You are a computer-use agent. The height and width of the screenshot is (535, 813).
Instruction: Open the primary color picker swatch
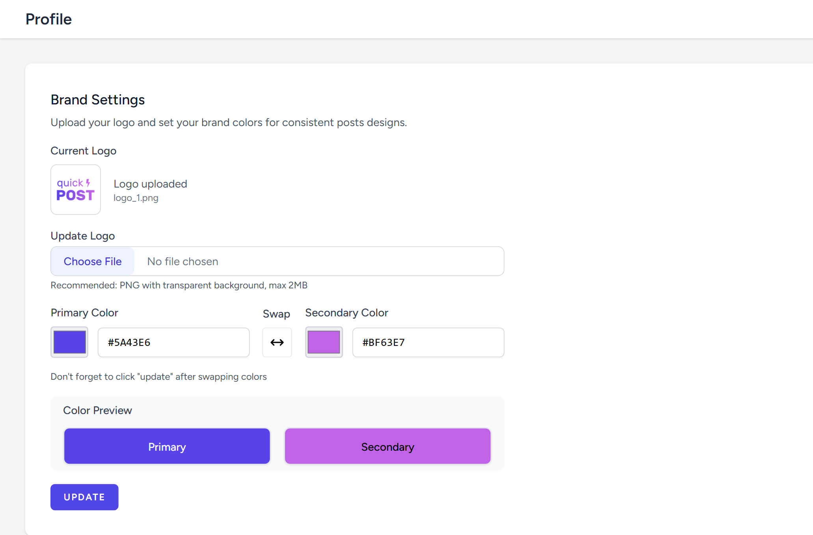pos(69,342)
